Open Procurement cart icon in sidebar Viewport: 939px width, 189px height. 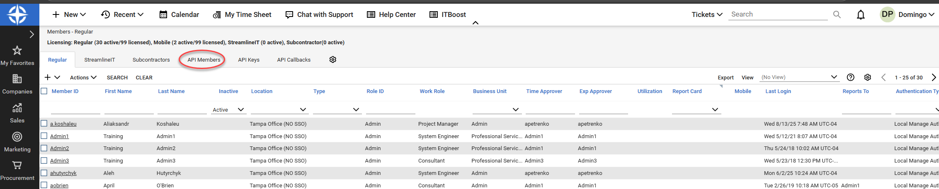pos(17,165)
